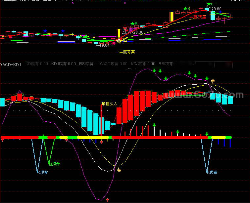
Task: Select the 23.71-23.30 gap price label
Action: pos(132,32)
